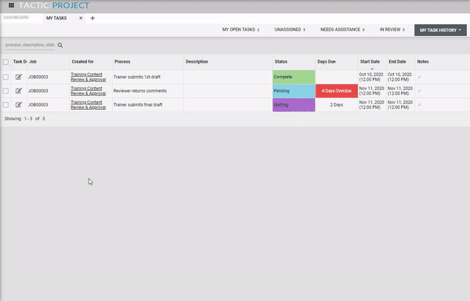This screenshot has width=470, height=301.
Task: Click JOB00003 in the Waiting row
Action: pos(38,104)
